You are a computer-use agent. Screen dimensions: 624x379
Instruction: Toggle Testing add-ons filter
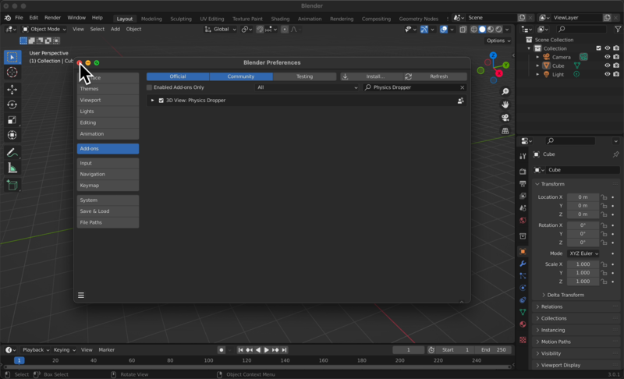304,76
